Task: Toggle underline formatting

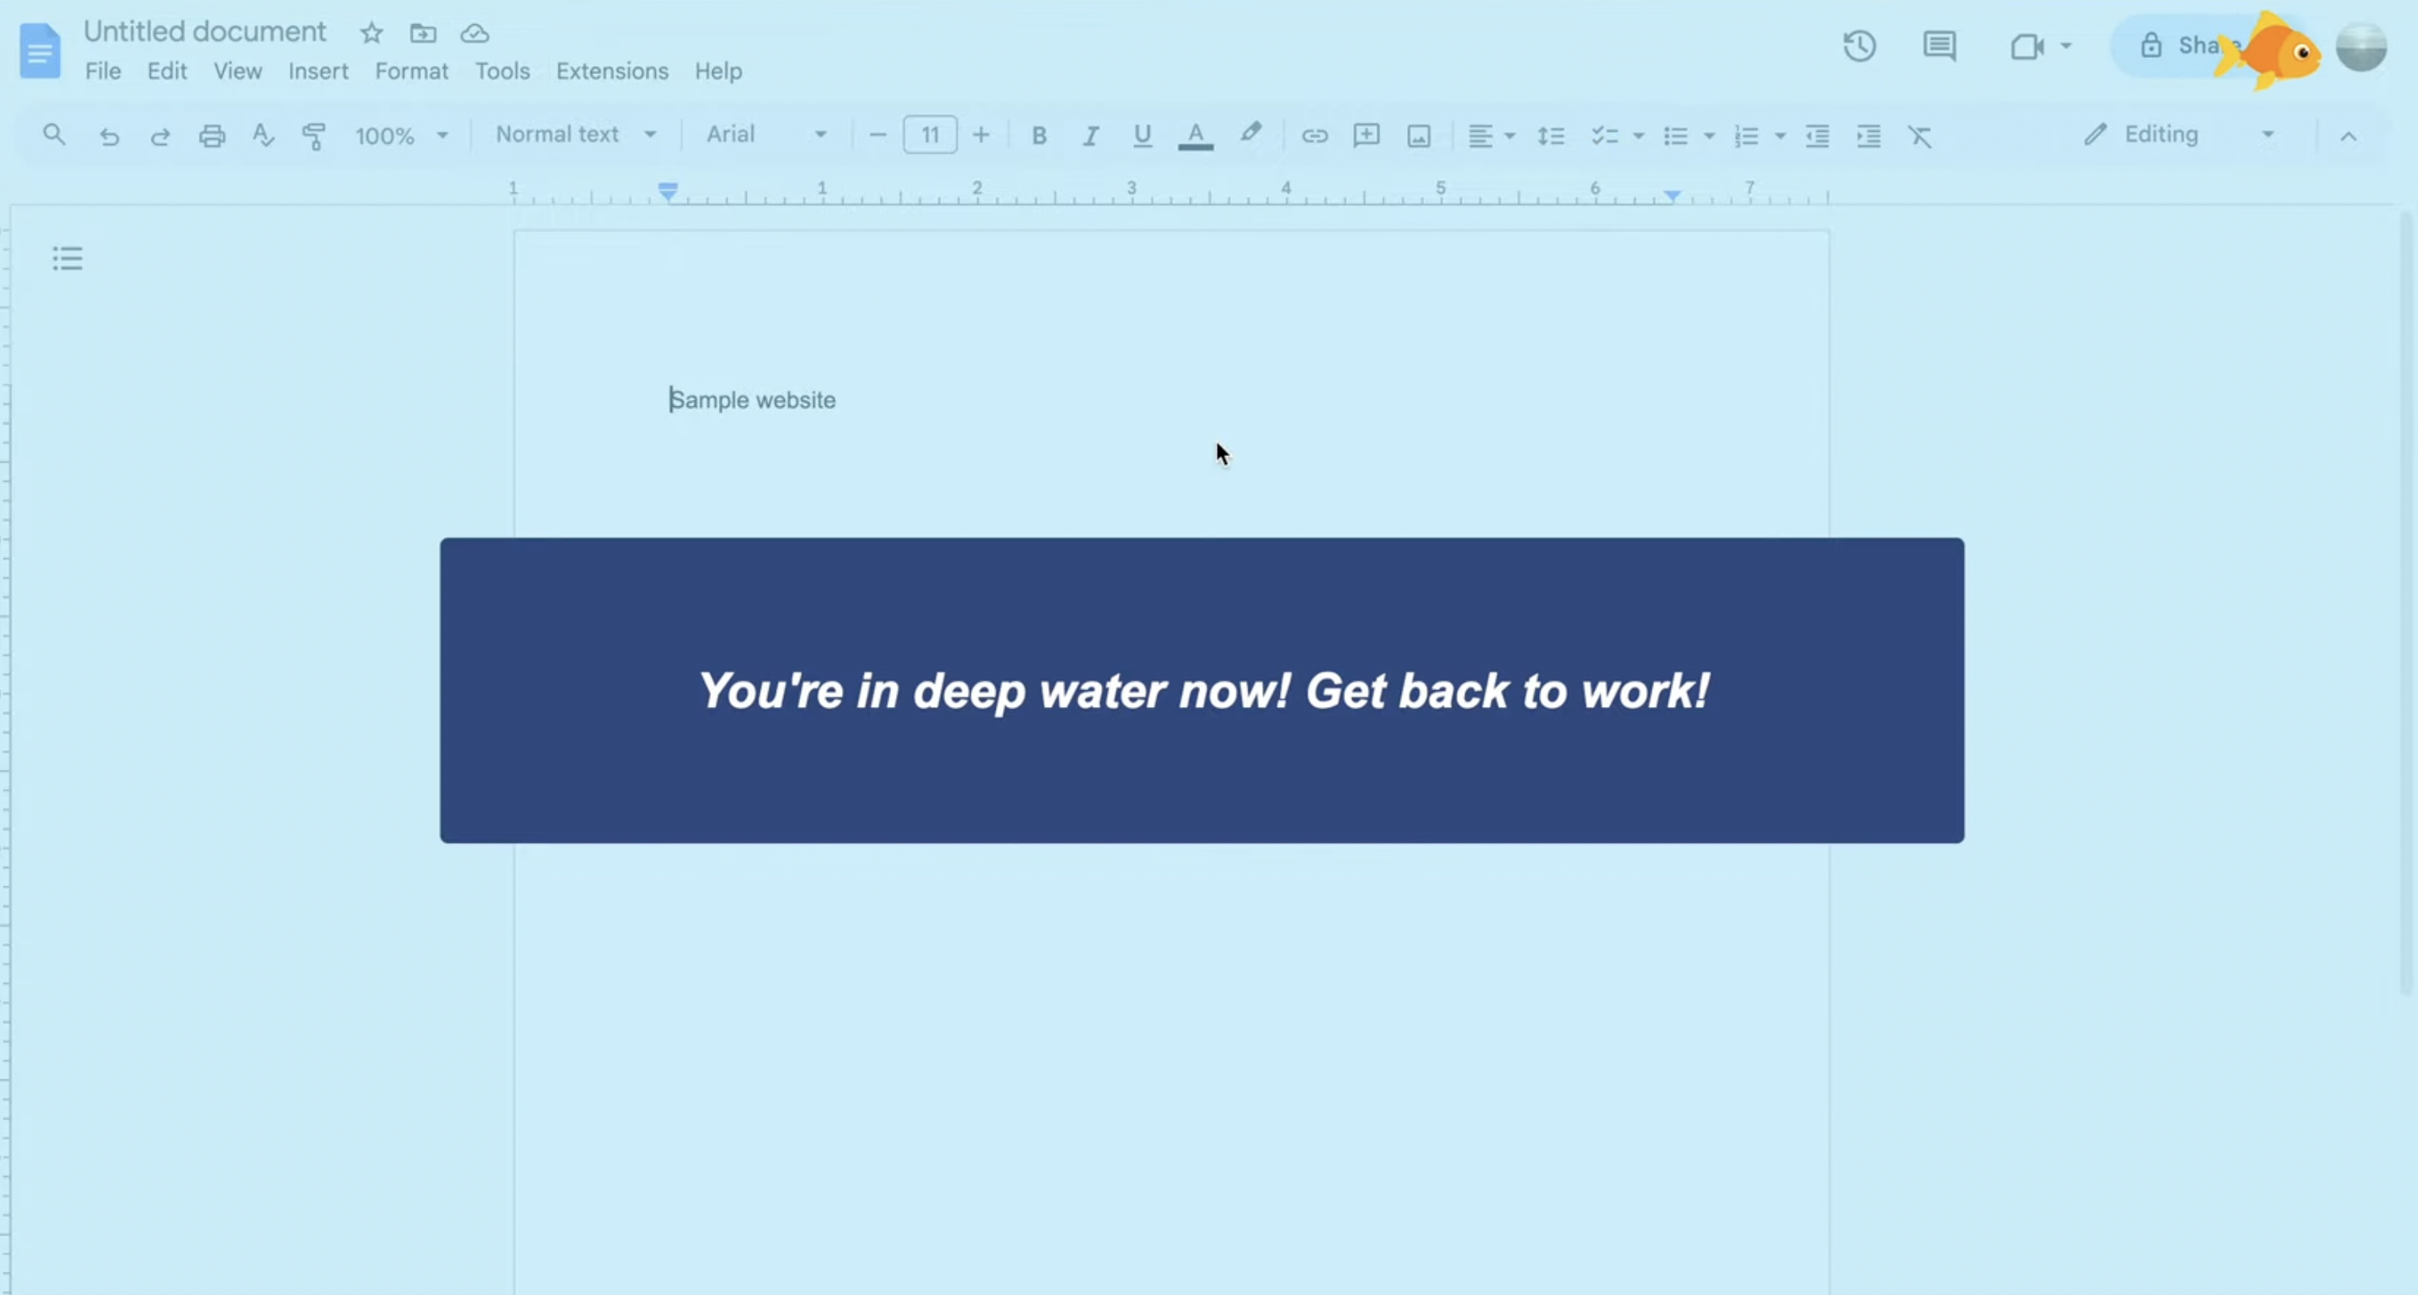Action: click(x=1142, y=136)
